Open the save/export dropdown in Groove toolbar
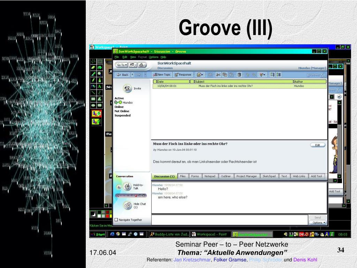This screenshot has height=268, width=357. tap(200, 75)
